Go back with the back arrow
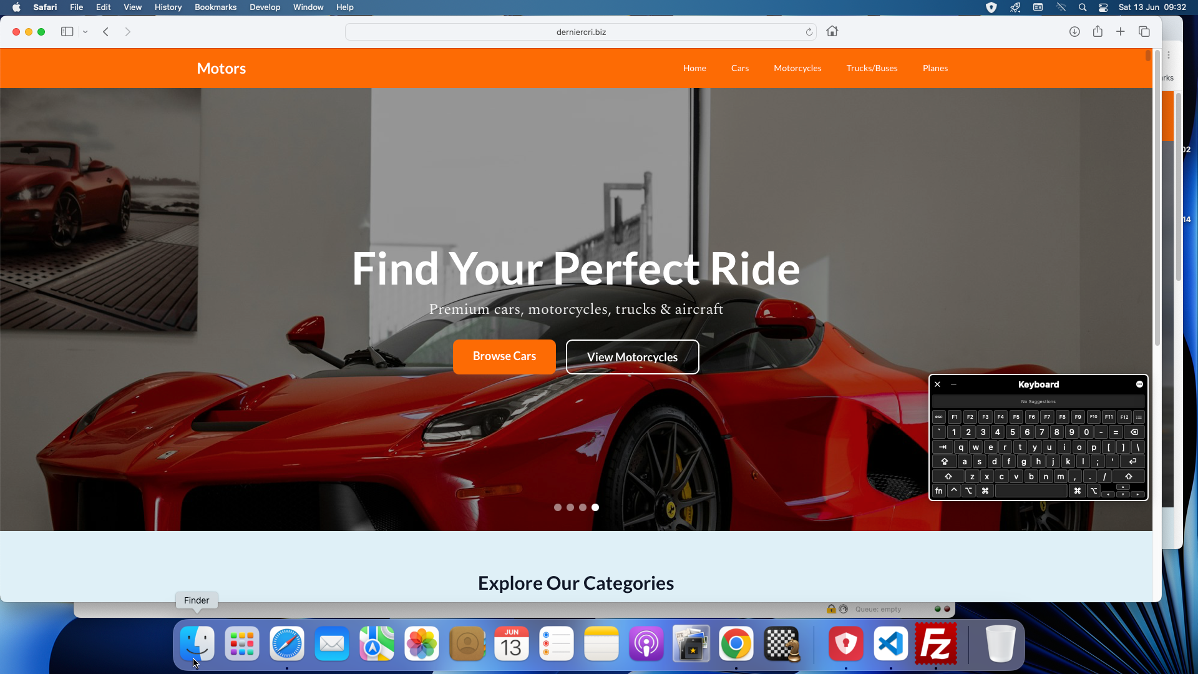Viewport: 1198px width, 674px height. point(106,32)
